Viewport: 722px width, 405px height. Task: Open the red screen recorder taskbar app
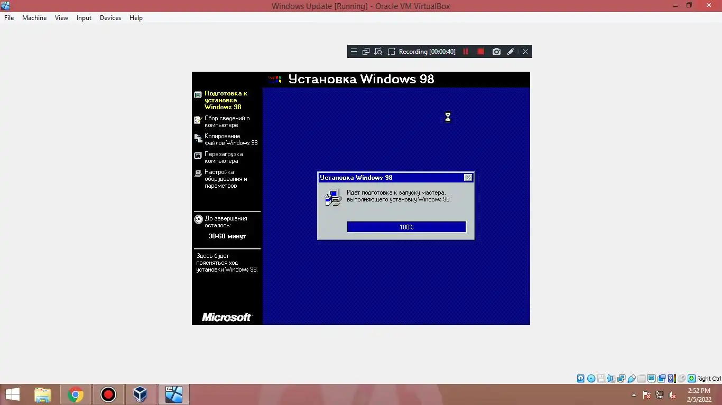[x=108, y=394]
